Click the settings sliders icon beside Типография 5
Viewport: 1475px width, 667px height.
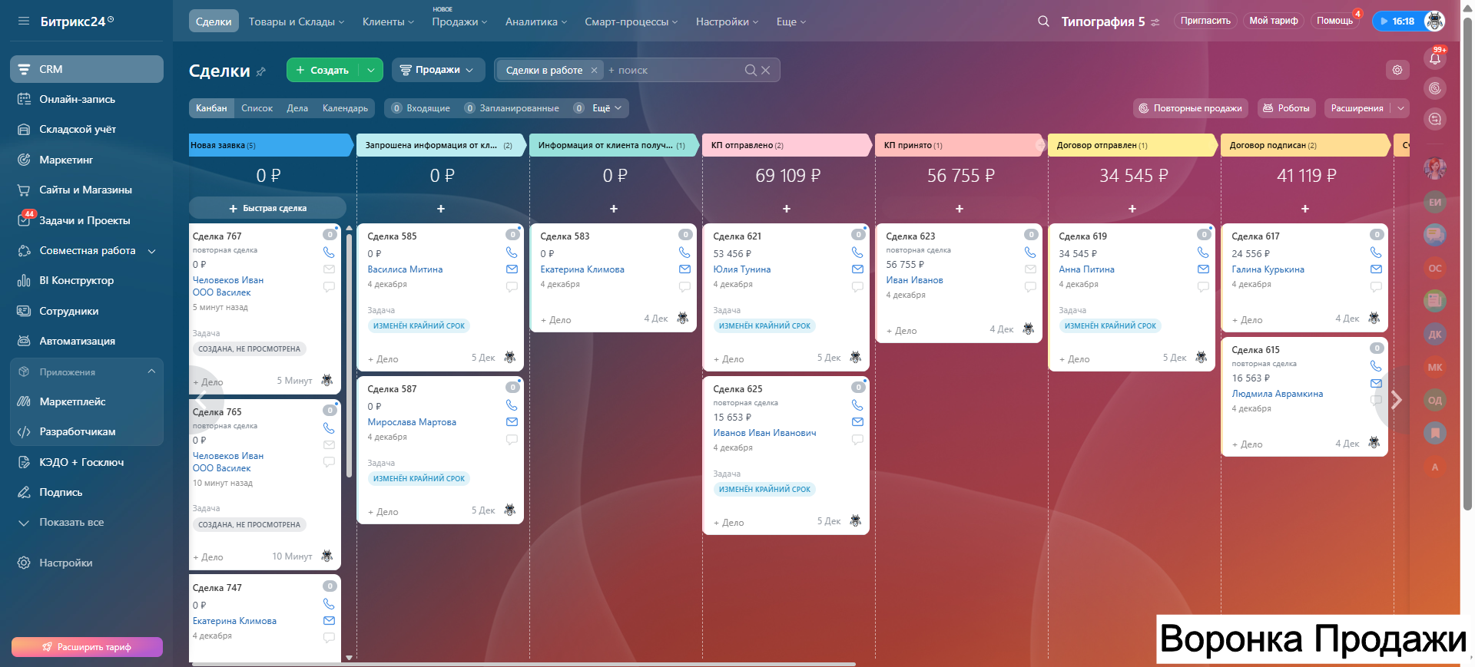click(1155, 22)
